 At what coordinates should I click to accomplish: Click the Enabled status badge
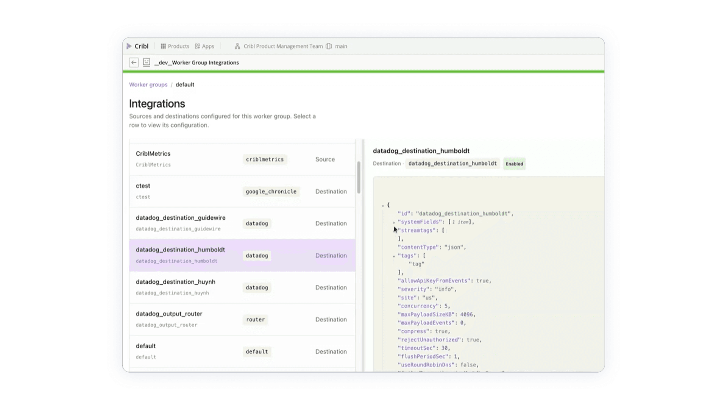tap(514, 164)
